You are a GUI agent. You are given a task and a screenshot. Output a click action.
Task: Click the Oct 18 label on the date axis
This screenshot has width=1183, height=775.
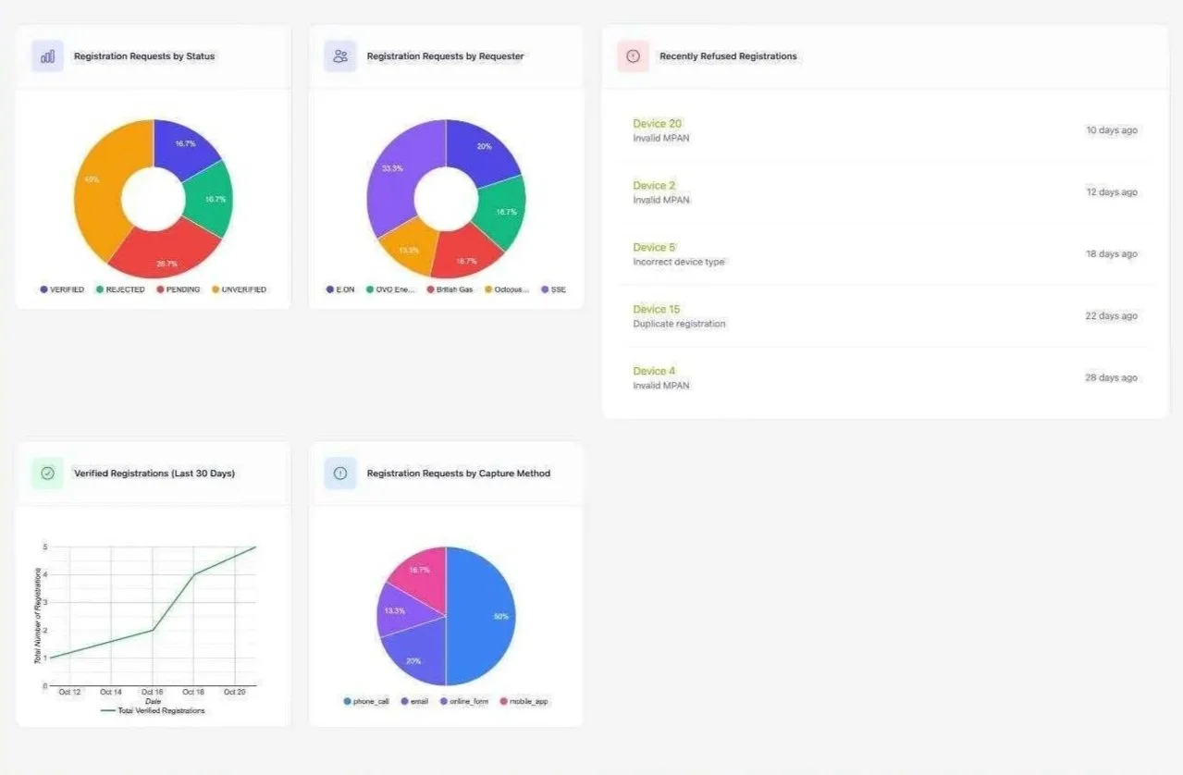pyautogui.click(x=193, y=693)
